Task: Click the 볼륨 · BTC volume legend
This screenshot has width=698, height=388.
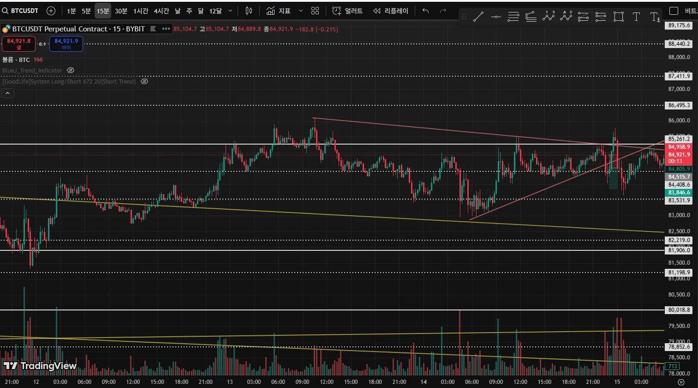Action: 16,60
